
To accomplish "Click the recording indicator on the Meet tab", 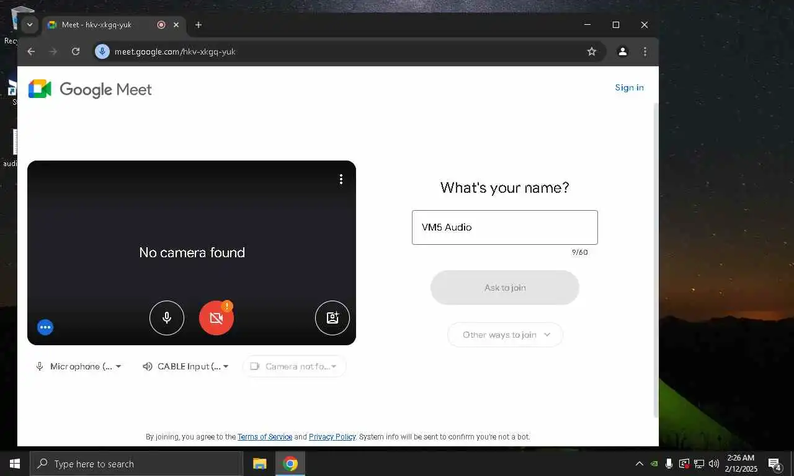I will [x=161, y=25].
